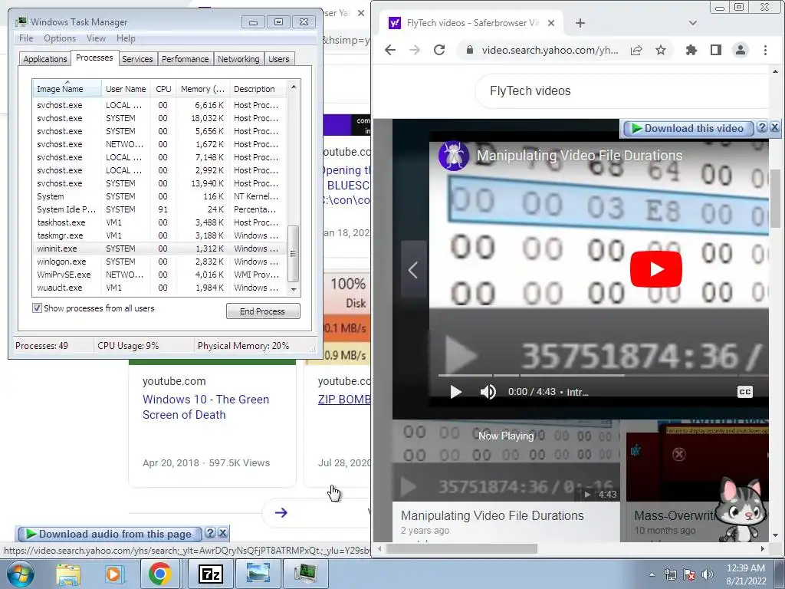This screenshot has height=589, width=785.
Task: Click the Task Manager taskbar icon
Action: point(305,574)
